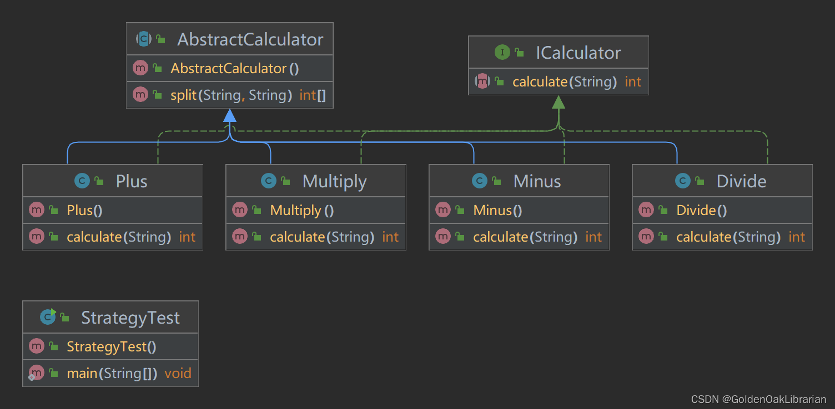Click method icon beside split(String, String)
835x409 pixels.
[140, 95]
